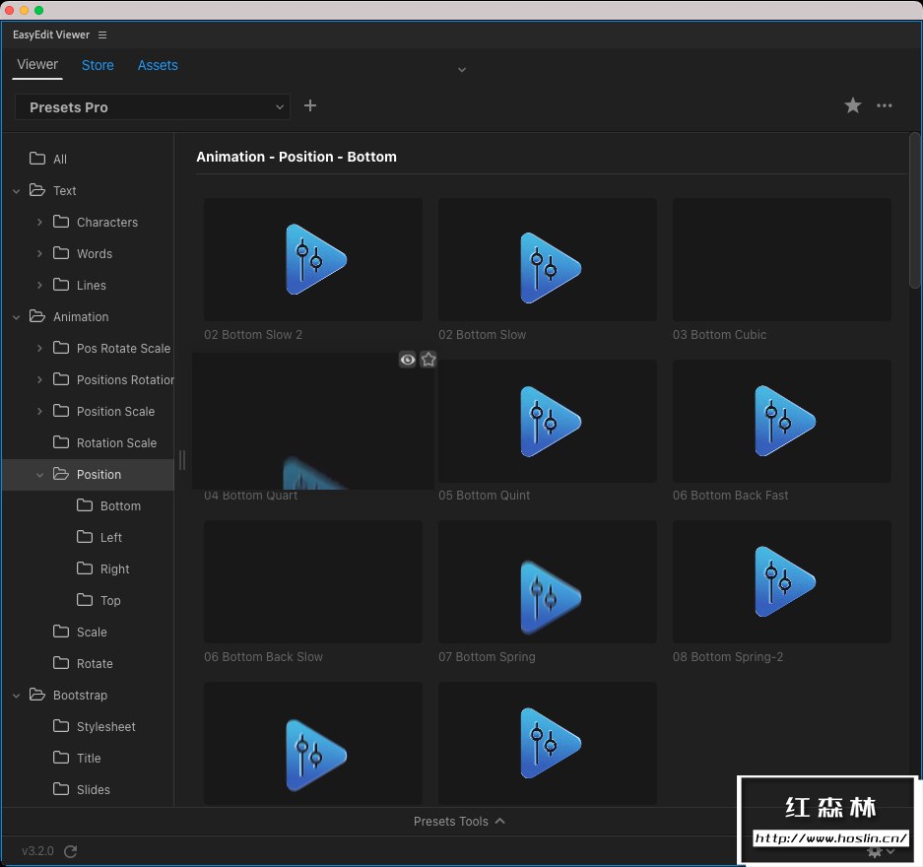Select the All folder icon
The image size is (923, 867).
point(37,159)
